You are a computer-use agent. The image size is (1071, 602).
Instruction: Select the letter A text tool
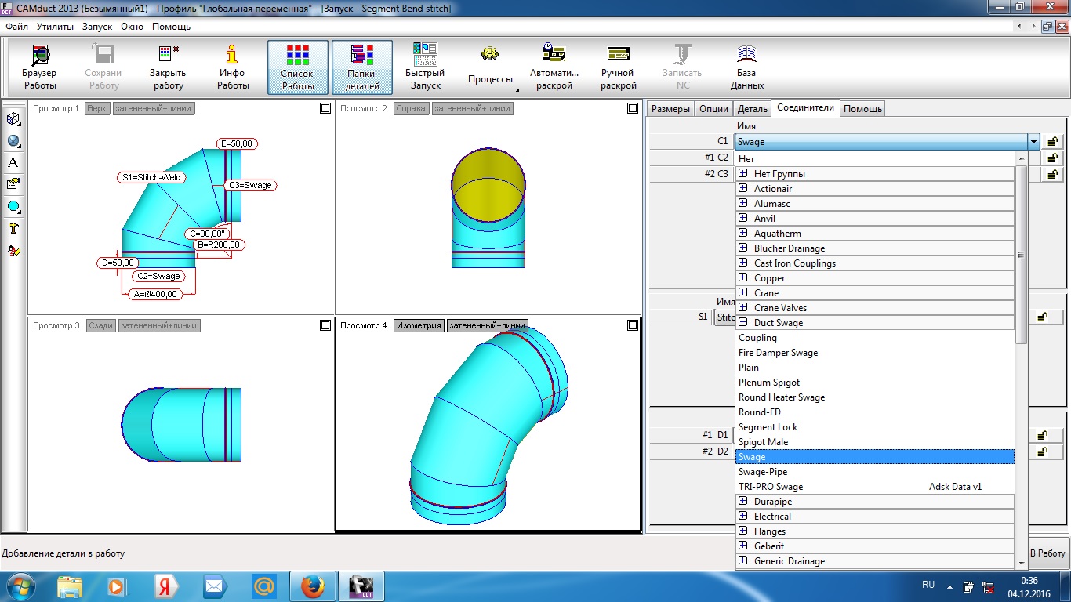(13, 163)
